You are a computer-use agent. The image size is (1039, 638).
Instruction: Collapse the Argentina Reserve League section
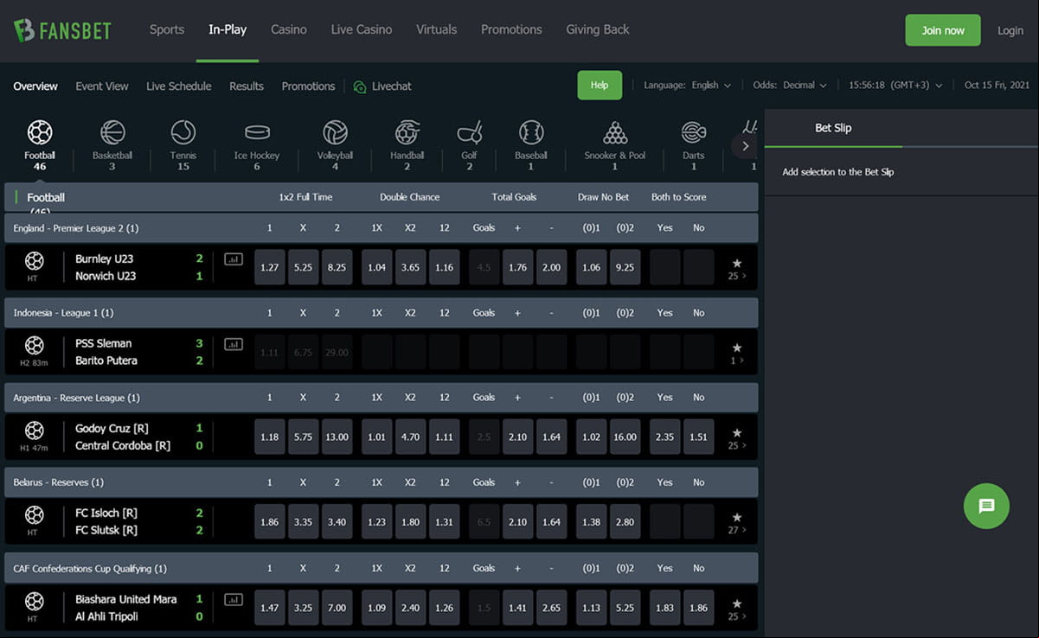click(382, 398)
